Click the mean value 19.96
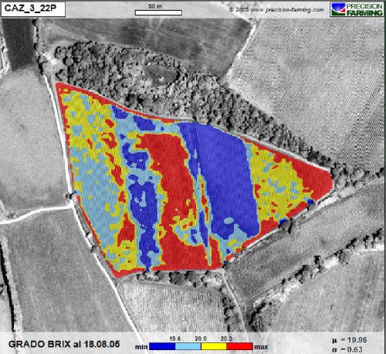 pos(357,340)
